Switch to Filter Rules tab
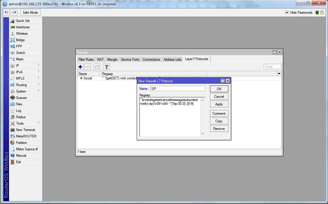328x204 pixels. pyautogui.click(x=86, y=59)
